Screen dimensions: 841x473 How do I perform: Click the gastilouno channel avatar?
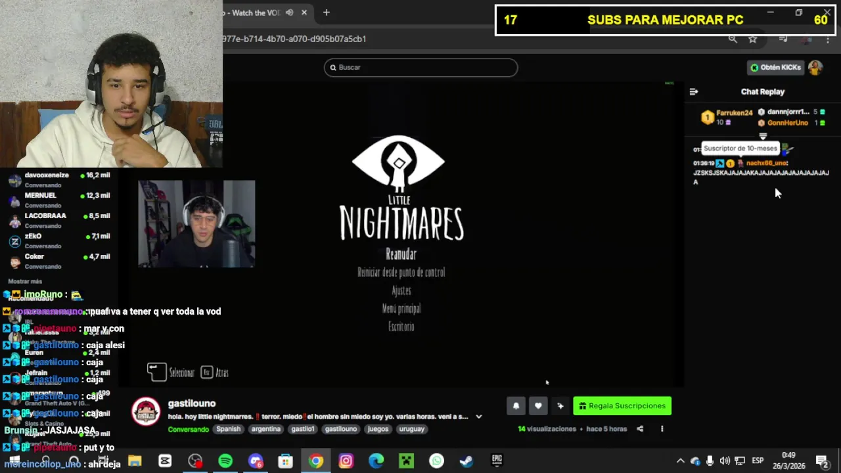[x=146, y=413]
